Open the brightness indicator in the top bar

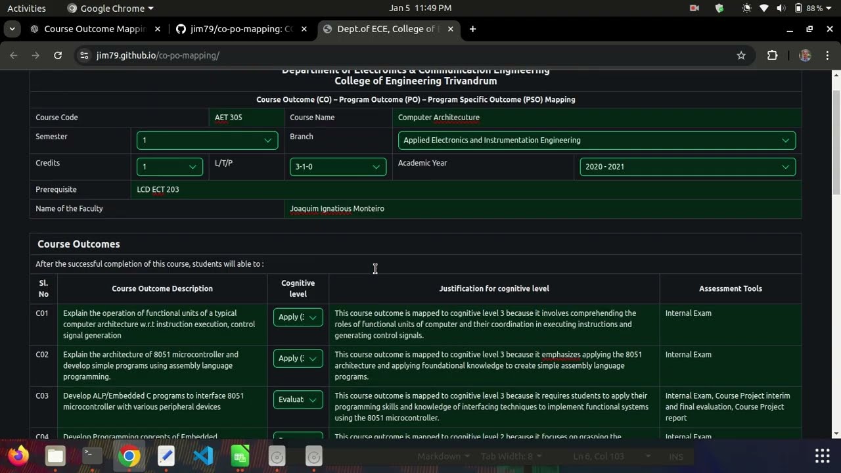[x=746, y=8]
